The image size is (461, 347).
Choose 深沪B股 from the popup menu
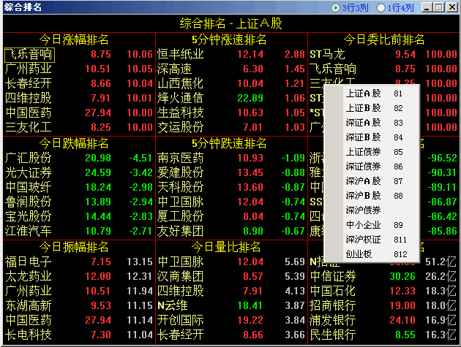372,196
